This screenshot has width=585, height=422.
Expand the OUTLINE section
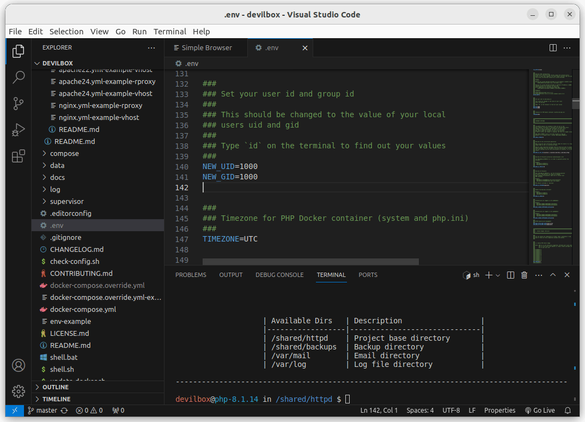click(55, 387)
